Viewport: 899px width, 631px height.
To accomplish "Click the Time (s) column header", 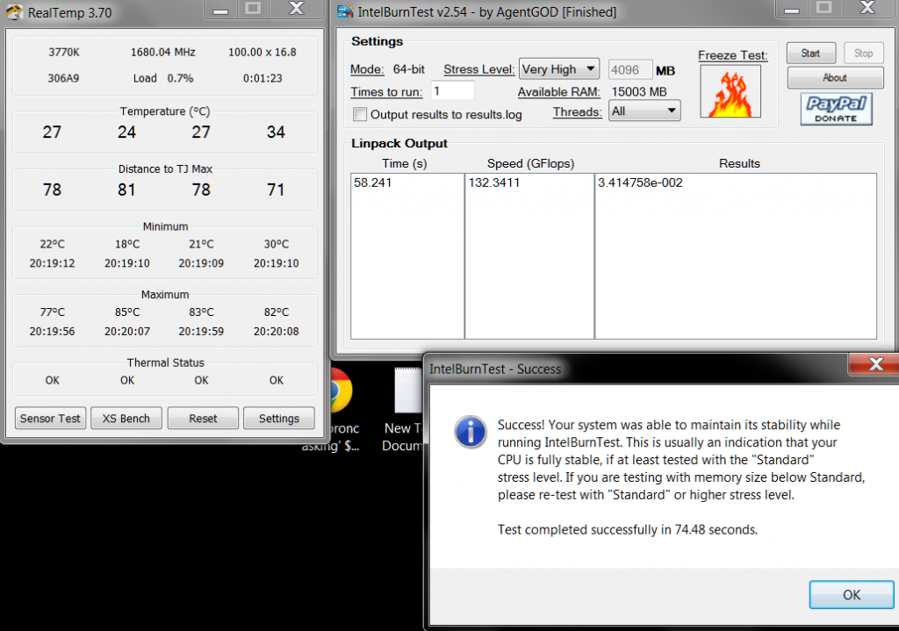I will [405, 163].
